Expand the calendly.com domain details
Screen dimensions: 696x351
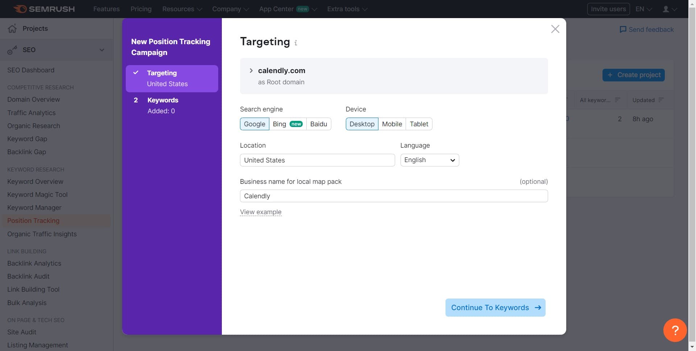pos(251,71)
